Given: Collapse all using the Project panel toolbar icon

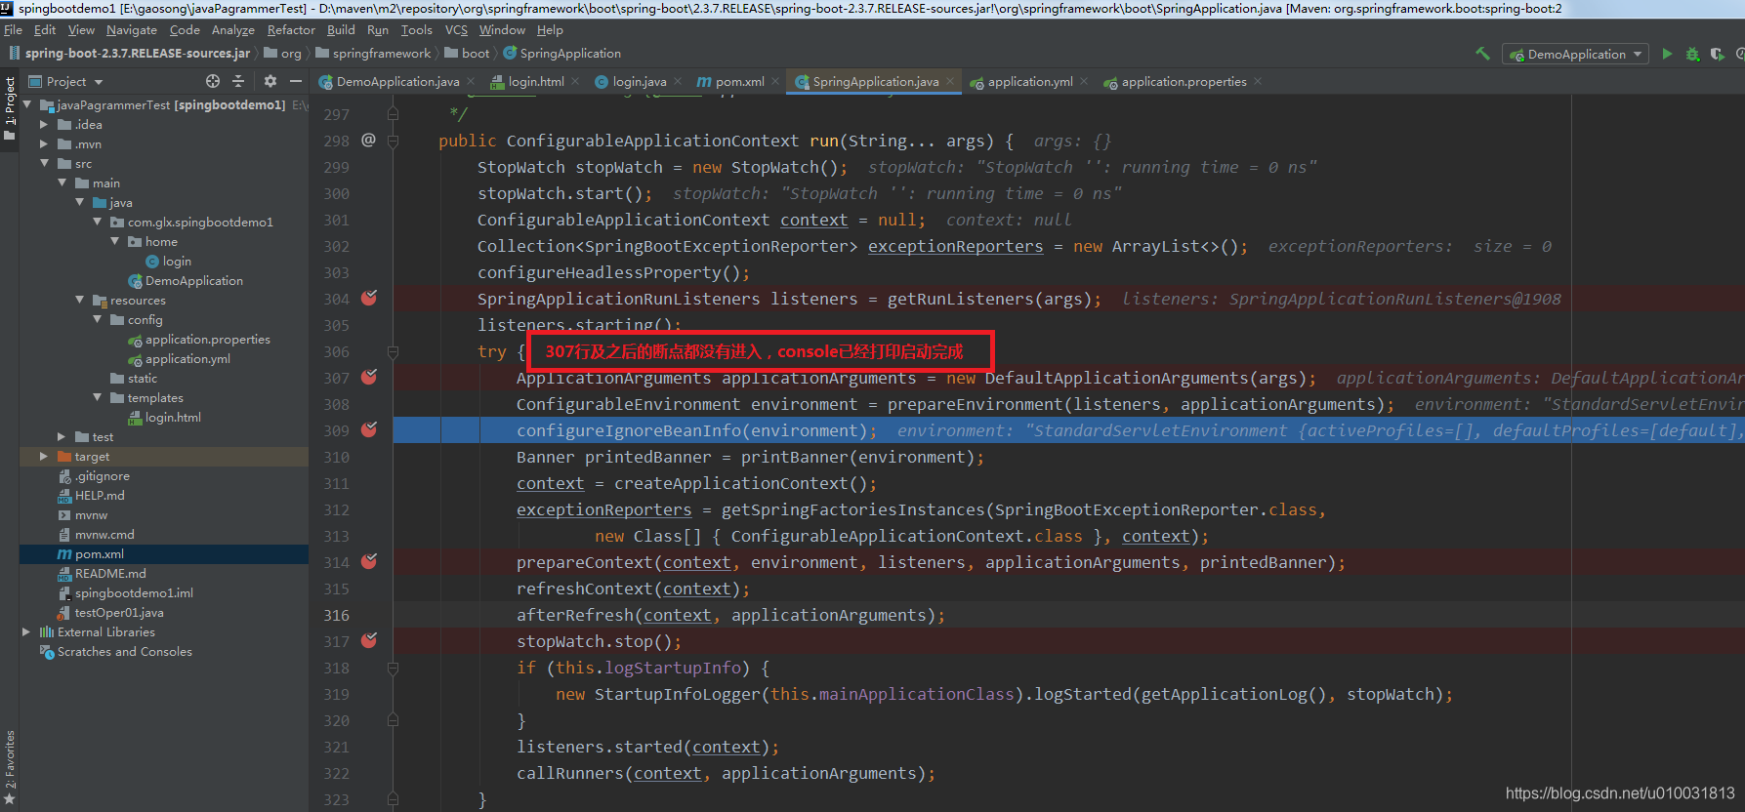Looking at the screenshot, I should tap(238, 81).
